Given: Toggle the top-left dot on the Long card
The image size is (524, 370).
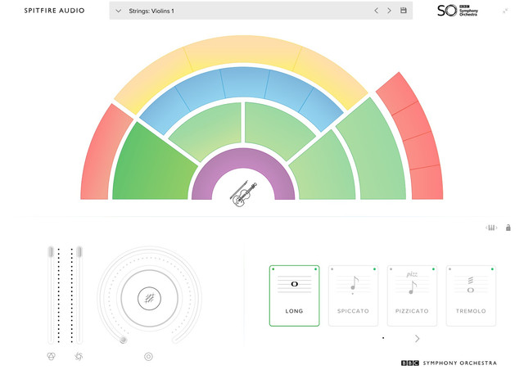Looking at the screenshot, I should 273,269.
